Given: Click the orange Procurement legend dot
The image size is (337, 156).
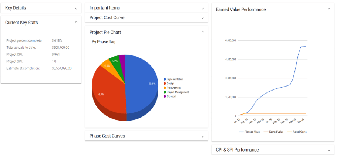Looking at the screenshot, I should (165, 88).
